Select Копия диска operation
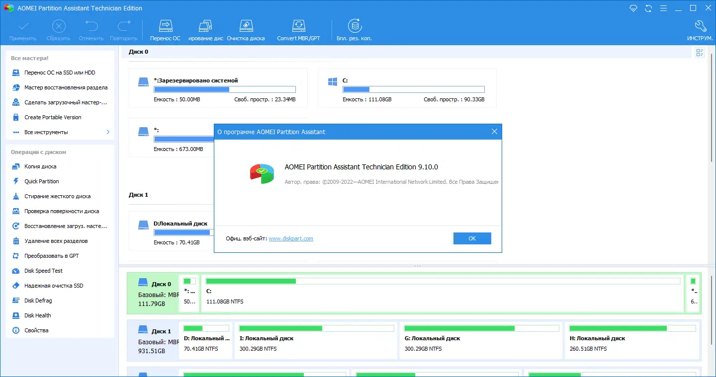716x377 pixels. coord(60,166)
